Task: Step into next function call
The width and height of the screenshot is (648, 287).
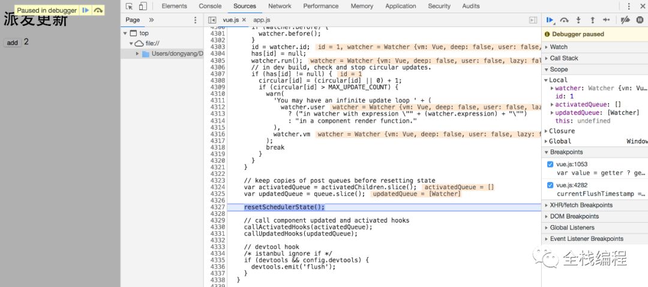Action: (x=578, y=20)
